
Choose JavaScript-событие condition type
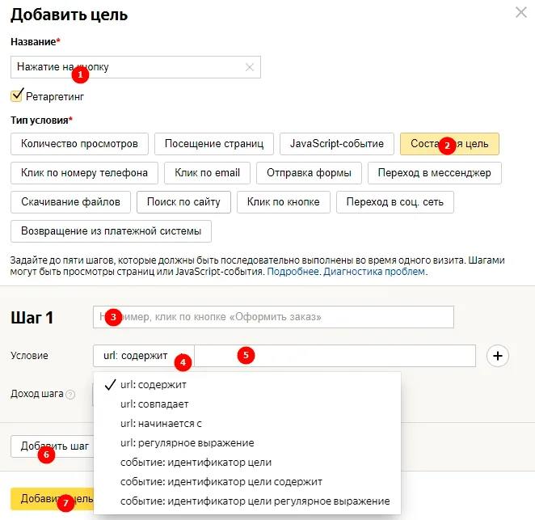[x=337, y=144]
